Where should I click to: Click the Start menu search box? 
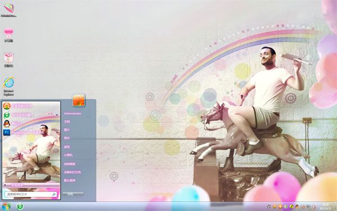pyautogui.click(x=31, y=194)
